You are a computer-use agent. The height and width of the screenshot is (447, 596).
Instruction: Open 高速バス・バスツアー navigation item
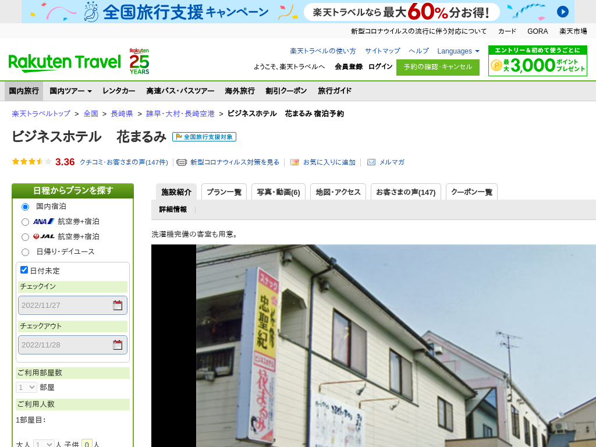(x=180, y=91)
